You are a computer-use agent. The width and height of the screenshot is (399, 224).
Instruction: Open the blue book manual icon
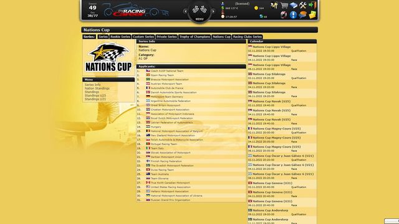click(293, 6)
